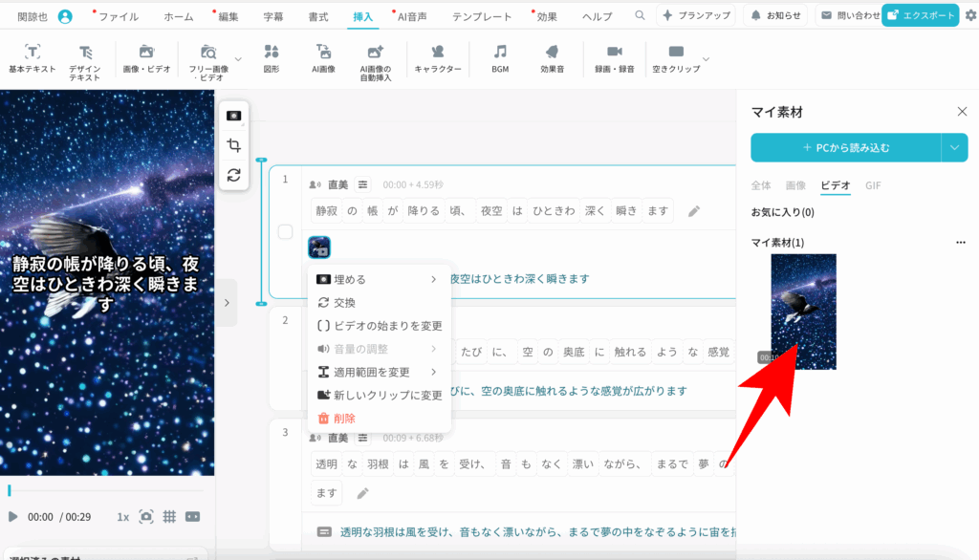The image size is (979, 560).
Task: Click the search magnifier in menu bar
Action: tap(640, 15)
